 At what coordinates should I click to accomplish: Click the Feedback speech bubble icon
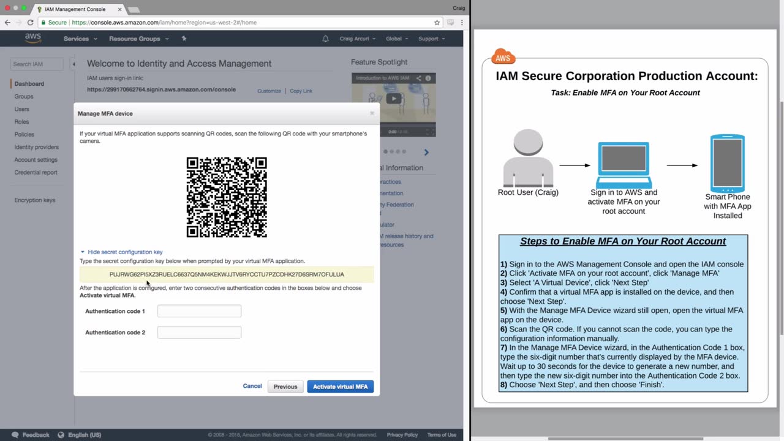[x=15, y=435]
